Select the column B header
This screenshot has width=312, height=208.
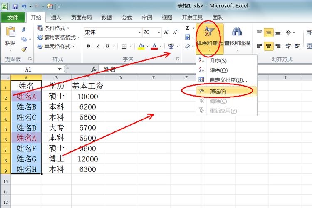(57, 78)
